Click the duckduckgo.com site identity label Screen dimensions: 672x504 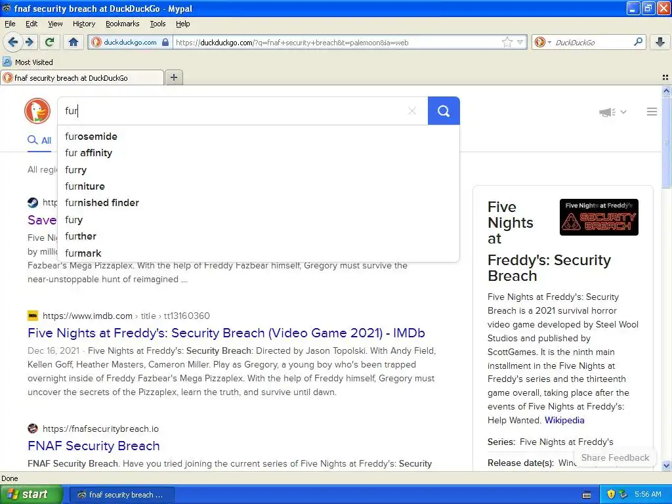point(131,42)
